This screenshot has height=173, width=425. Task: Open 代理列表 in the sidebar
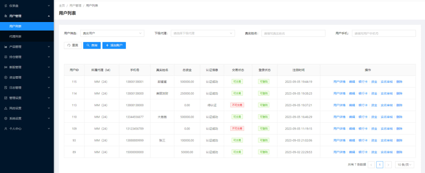pos(15,37)
